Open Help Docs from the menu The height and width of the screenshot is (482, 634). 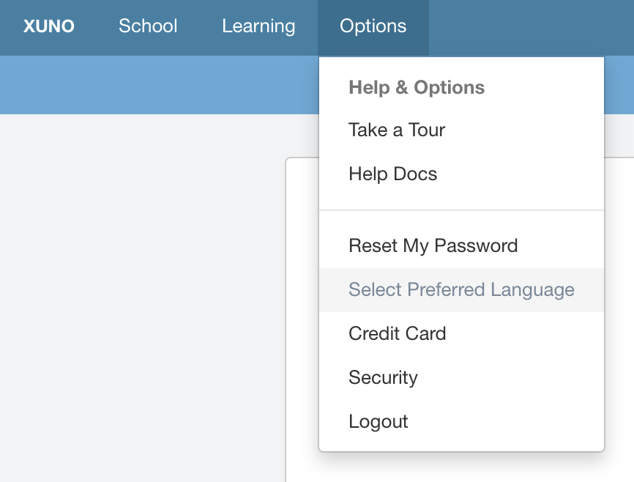pos(392,174)
